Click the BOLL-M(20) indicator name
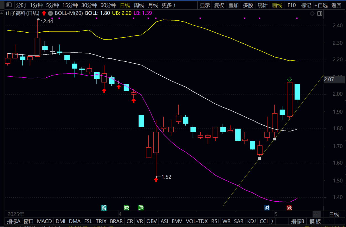Image resolution: width=346 pixels, height=227 pixels. tap(69, 13)
